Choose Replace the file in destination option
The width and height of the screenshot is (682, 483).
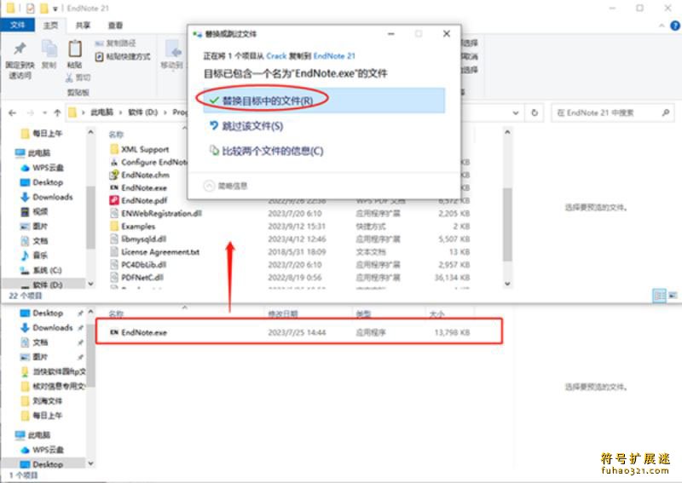click(x=324, y=101)
